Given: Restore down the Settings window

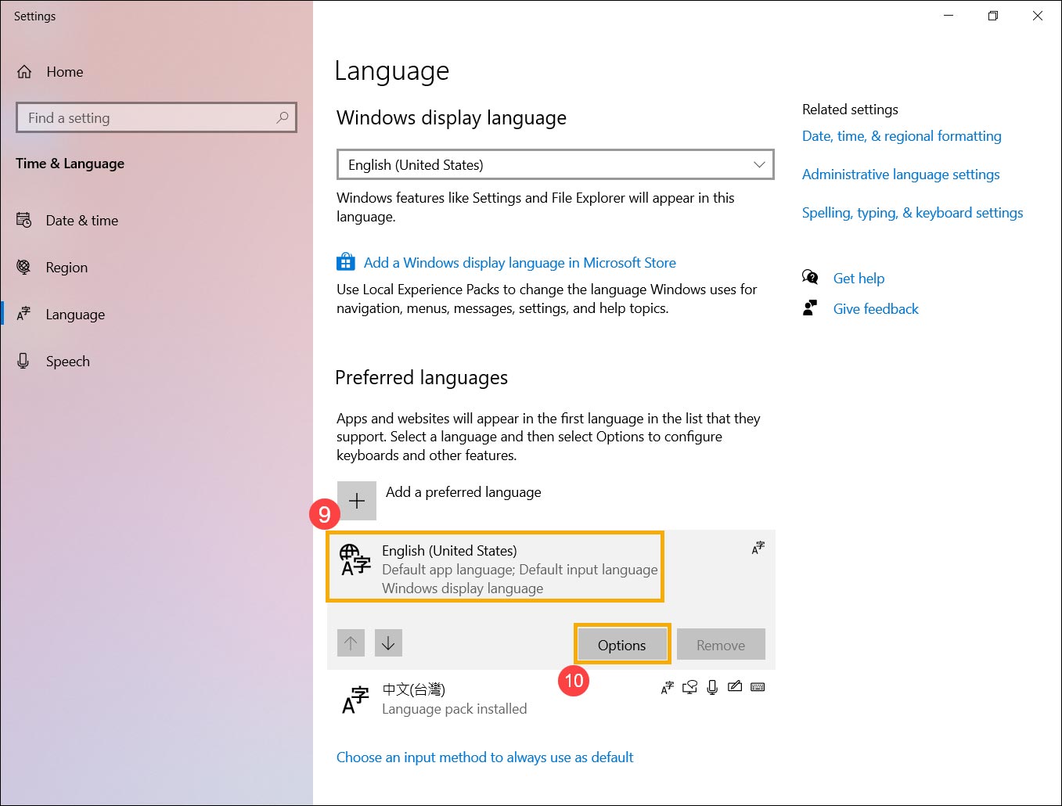Looking at the screenshot, I should (993, 16).
